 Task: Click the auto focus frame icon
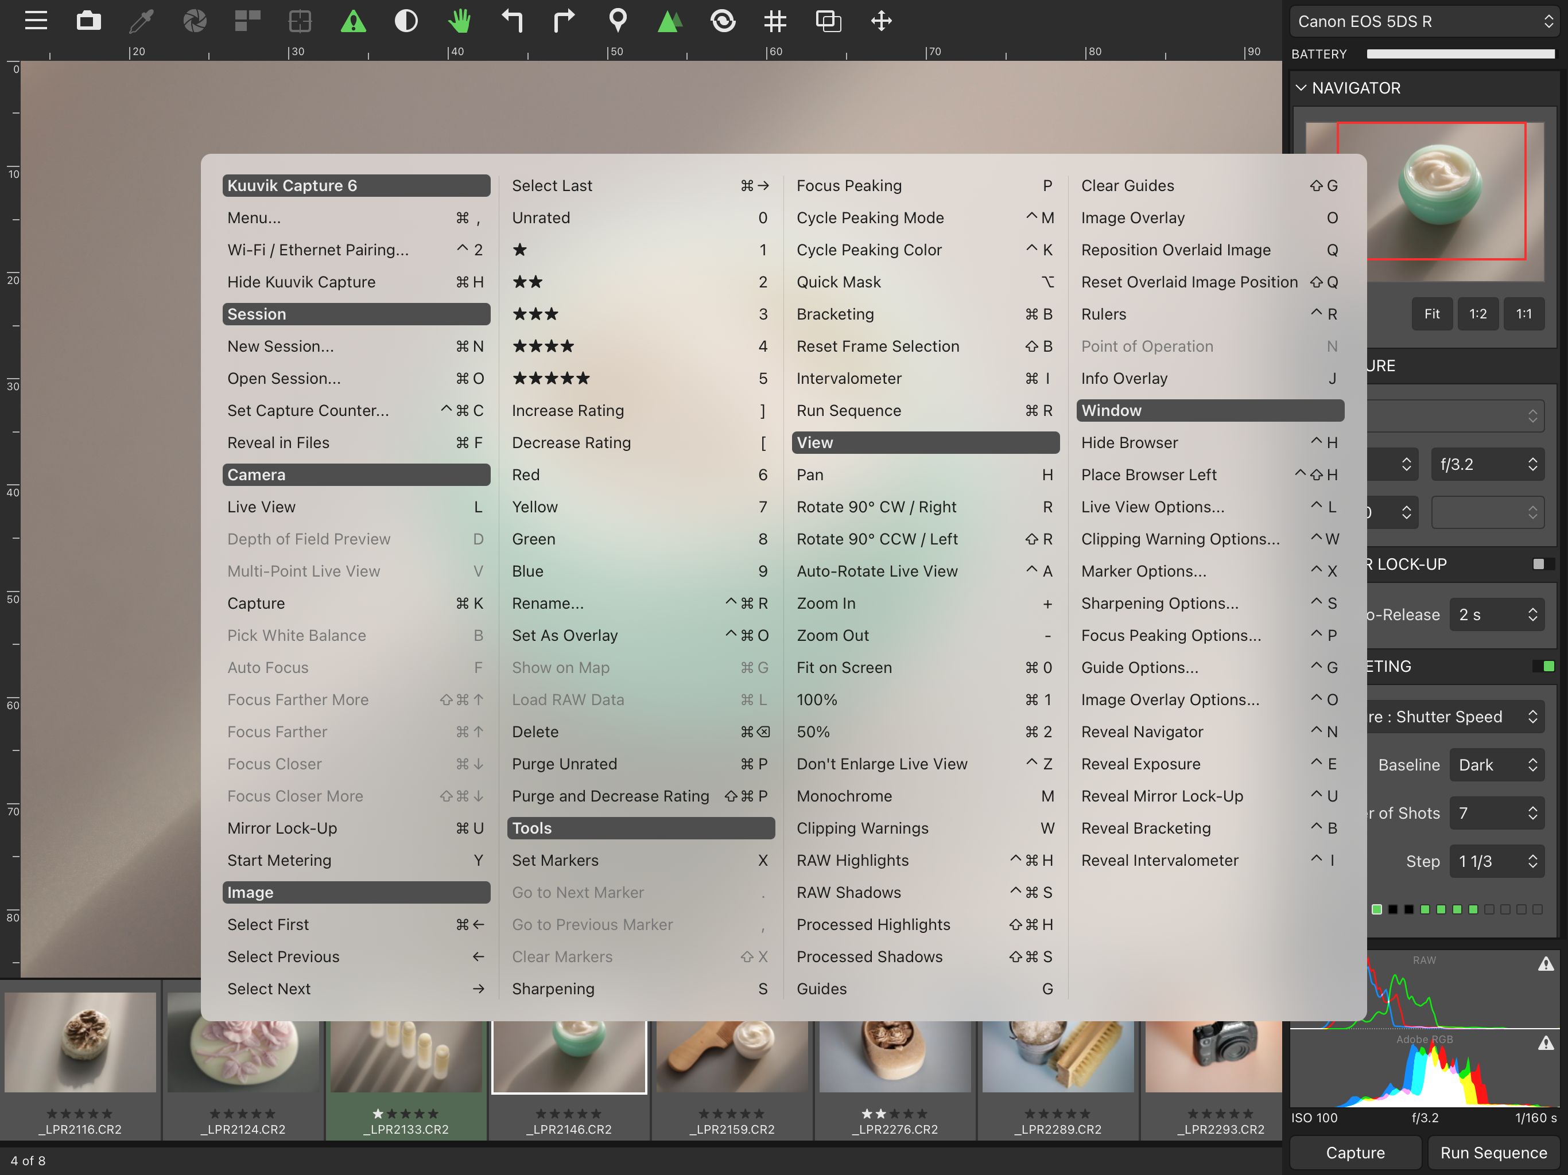[300, 21]
